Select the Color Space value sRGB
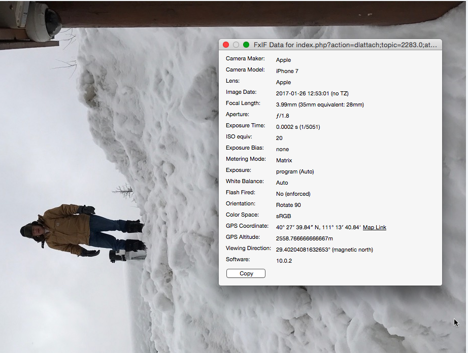 tap(284, 216)
